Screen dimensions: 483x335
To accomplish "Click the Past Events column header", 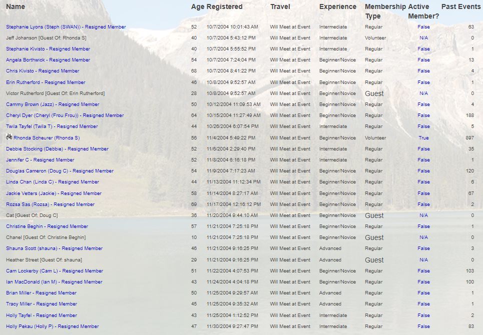I will [461, 6].
